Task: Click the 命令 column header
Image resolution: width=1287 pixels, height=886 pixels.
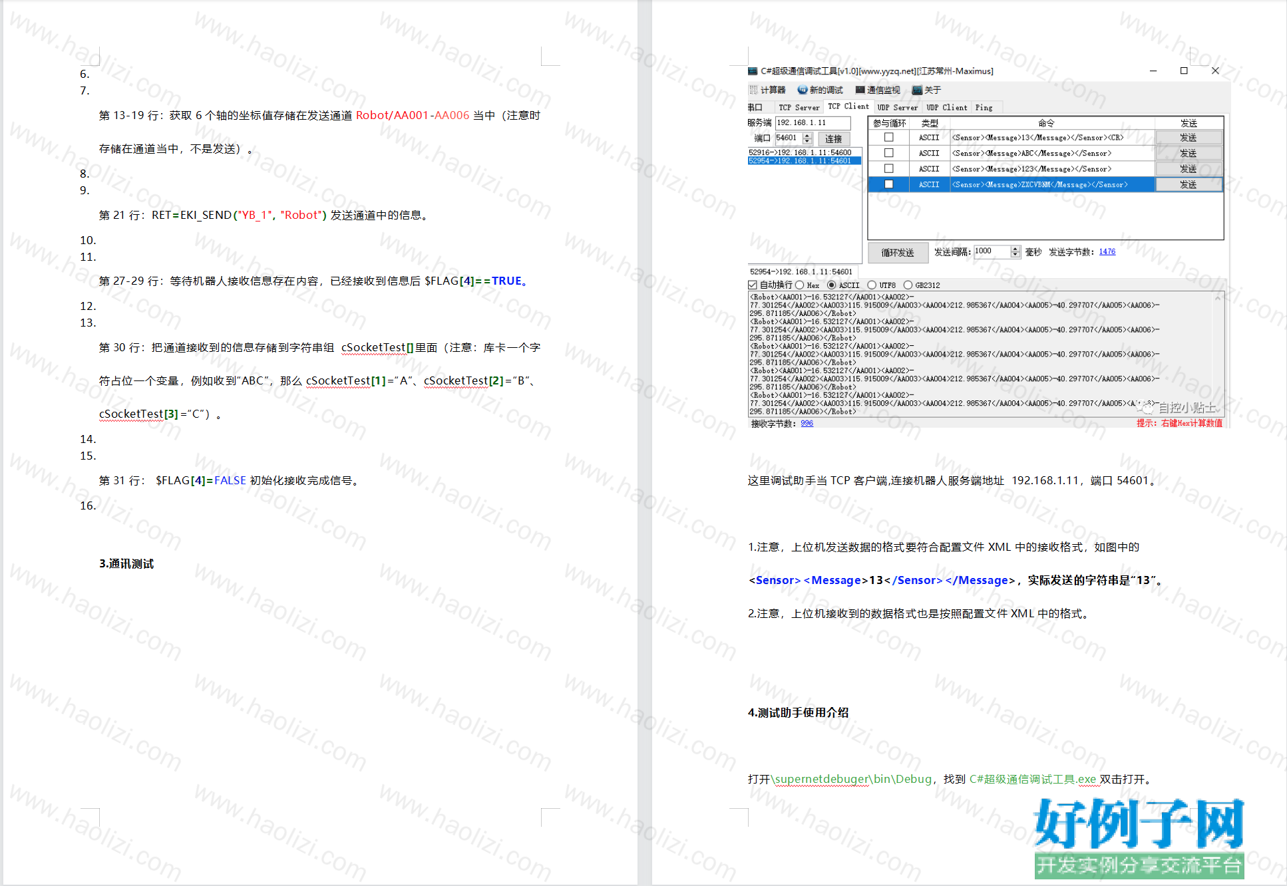Action: point(1051,123)
